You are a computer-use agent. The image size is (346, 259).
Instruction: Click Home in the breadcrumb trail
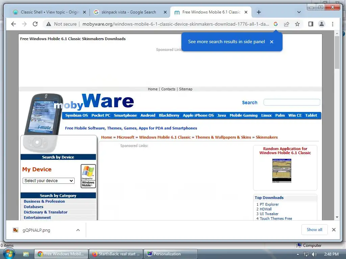click(106, 137)
